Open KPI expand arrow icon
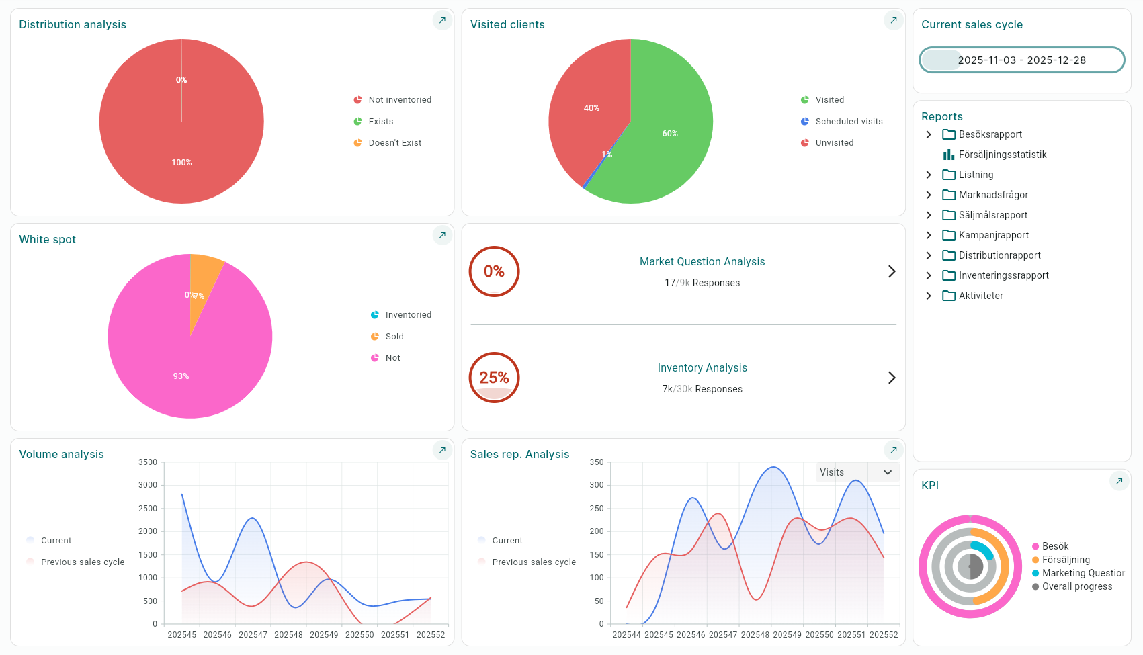The width and height of the screenshot is (1143, 655). (1119, 481)
